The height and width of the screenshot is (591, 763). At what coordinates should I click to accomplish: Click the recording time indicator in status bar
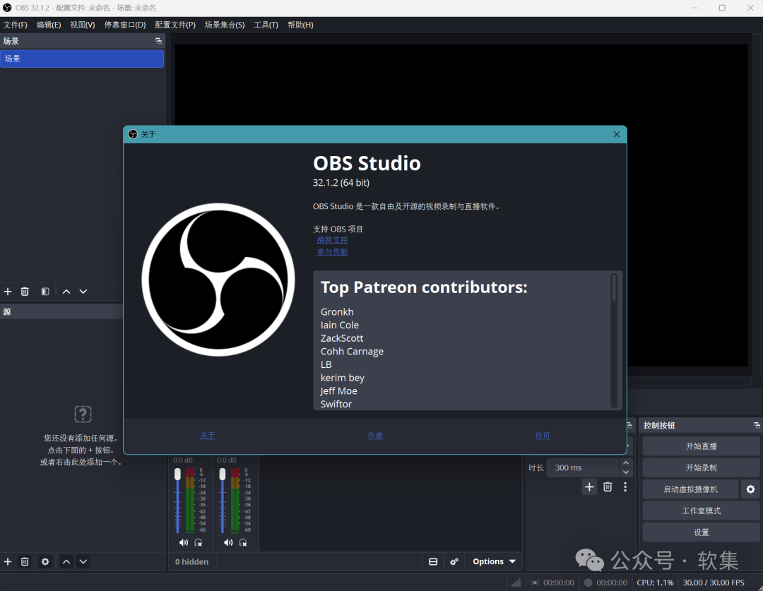click(x=606, y=583)
